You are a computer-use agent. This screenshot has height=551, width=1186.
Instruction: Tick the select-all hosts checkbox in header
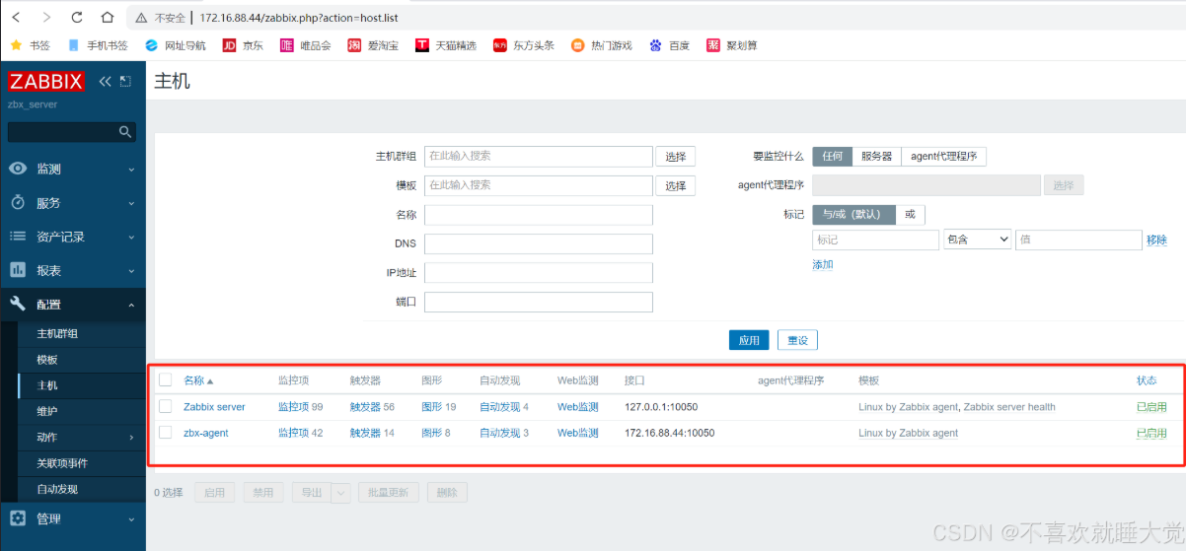tap(166, 380)
